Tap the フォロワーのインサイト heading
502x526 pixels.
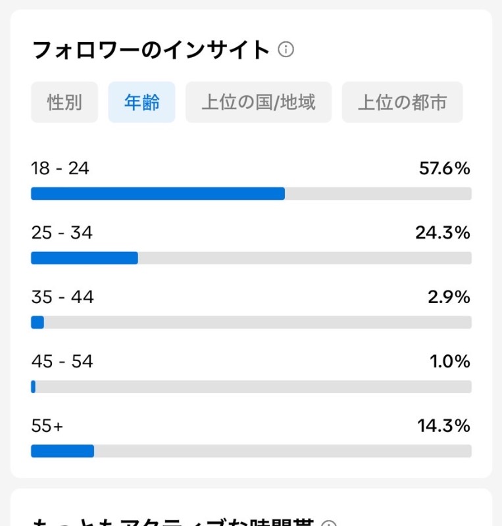click(151, 50)
